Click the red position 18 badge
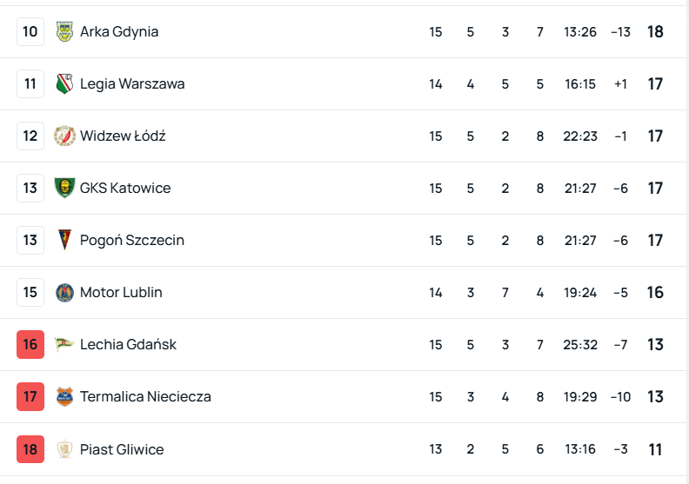Screen dimensions: 689x484 (30, 449)
